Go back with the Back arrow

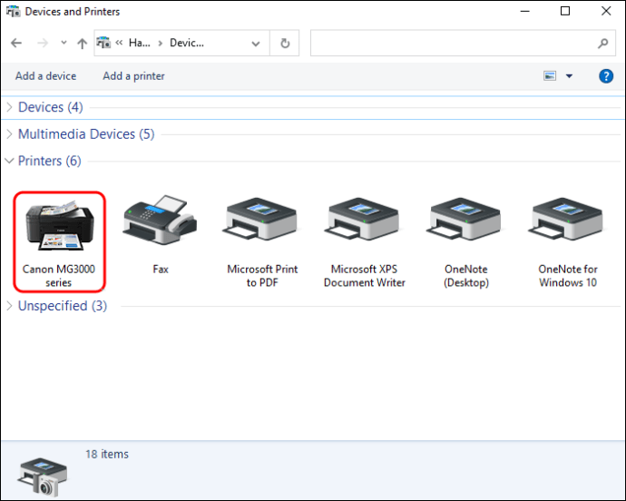[16, 43]
